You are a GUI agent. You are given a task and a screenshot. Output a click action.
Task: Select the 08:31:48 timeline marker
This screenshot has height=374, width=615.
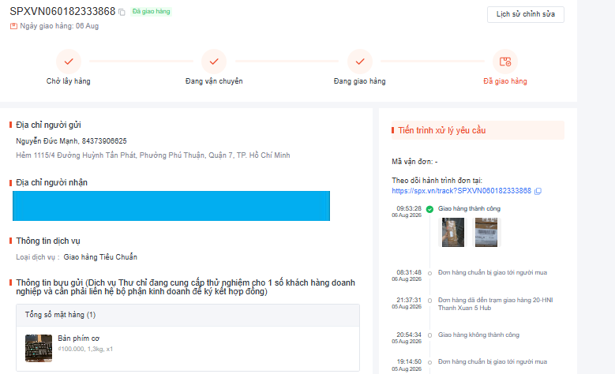tap(430, 273)
